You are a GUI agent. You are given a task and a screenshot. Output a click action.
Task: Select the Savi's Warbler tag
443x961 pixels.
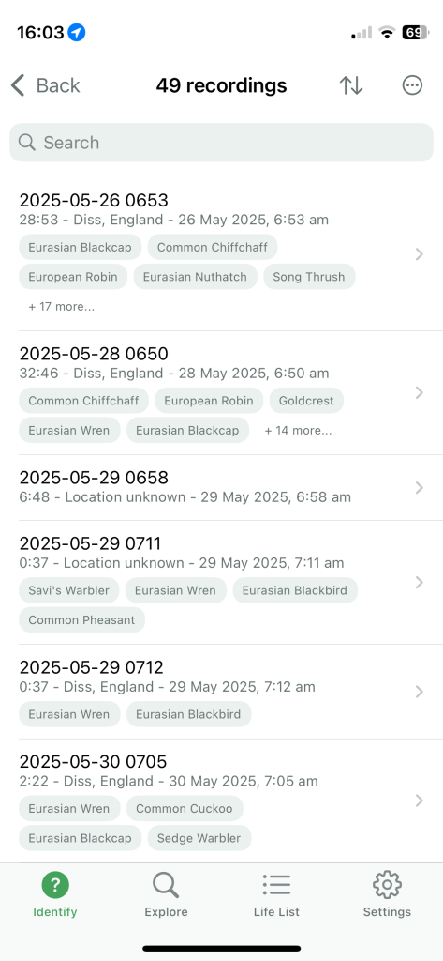69,590
